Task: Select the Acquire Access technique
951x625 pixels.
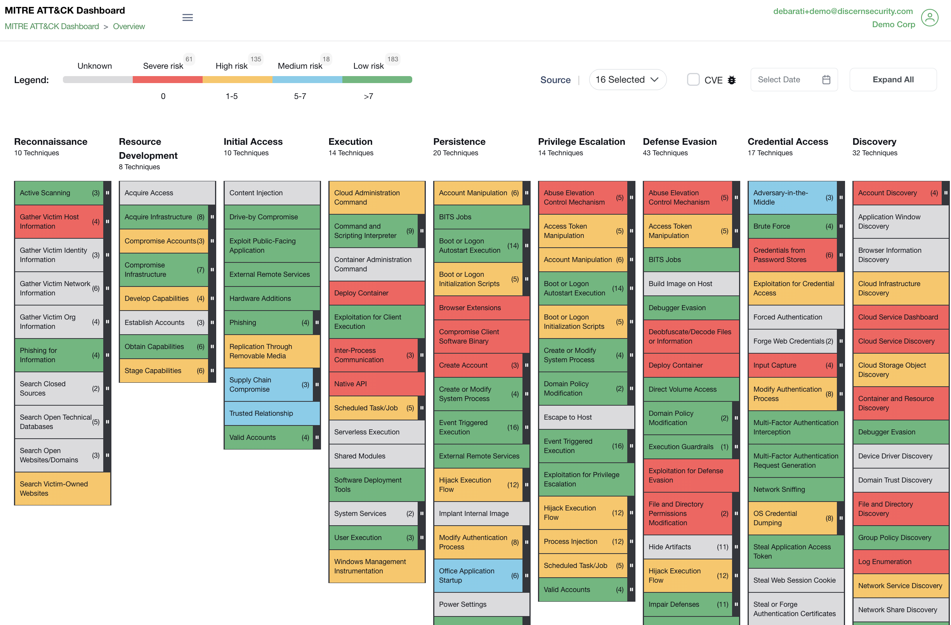Action: 167,193
